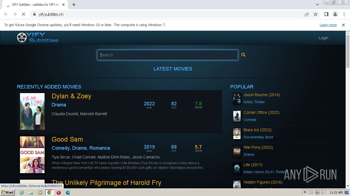Open War Pony (2022) in Popular
350x196 pixels.
pyautogui.click(x=258, y=147)
